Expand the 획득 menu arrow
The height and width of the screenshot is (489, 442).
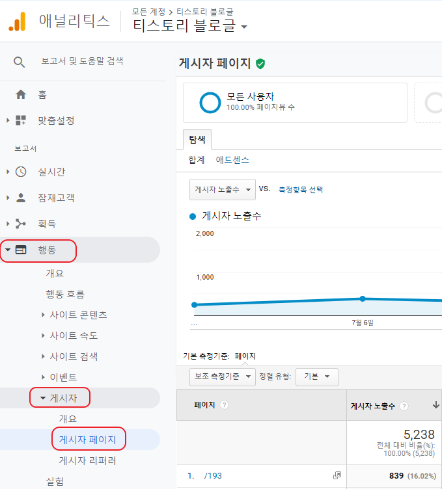[x=8, y=224]
